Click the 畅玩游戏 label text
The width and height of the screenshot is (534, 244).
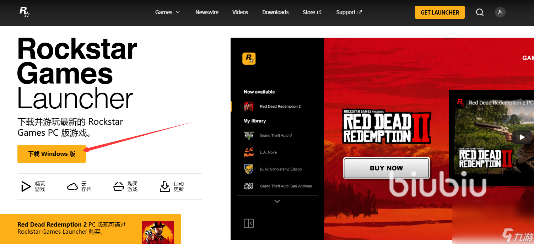tap(40, 186)
